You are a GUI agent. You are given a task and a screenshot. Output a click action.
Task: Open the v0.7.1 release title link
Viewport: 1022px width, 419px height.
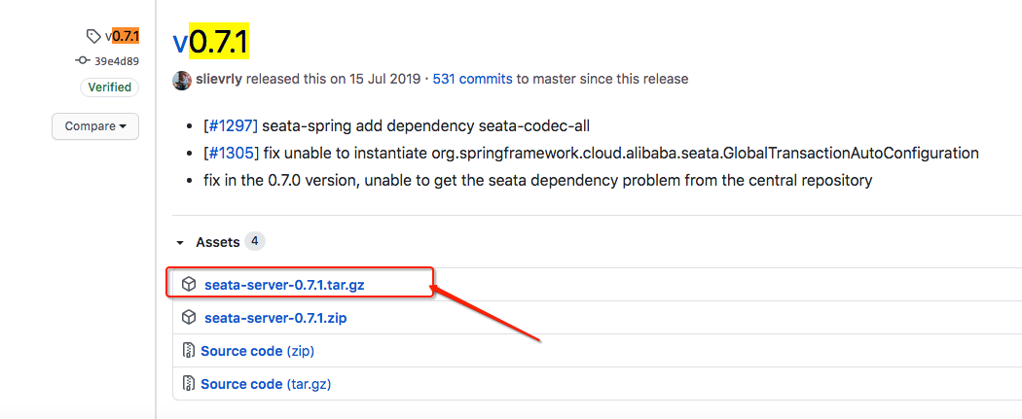(x=211, y=42)
